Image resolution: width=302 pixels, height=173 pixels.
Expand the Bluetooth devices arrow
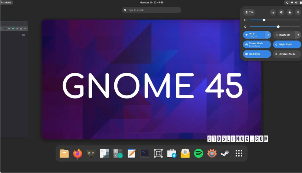tap(298, 35)
